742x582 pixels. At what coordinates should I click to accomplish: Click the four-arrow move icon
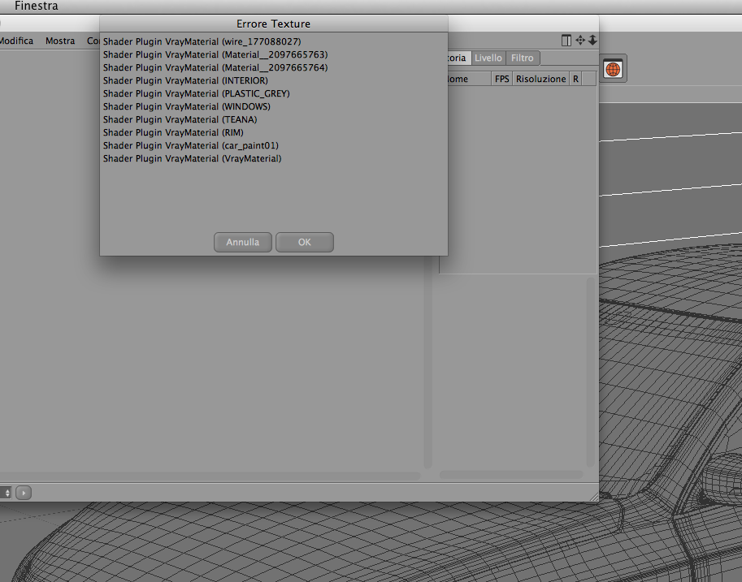pos(580,41)
